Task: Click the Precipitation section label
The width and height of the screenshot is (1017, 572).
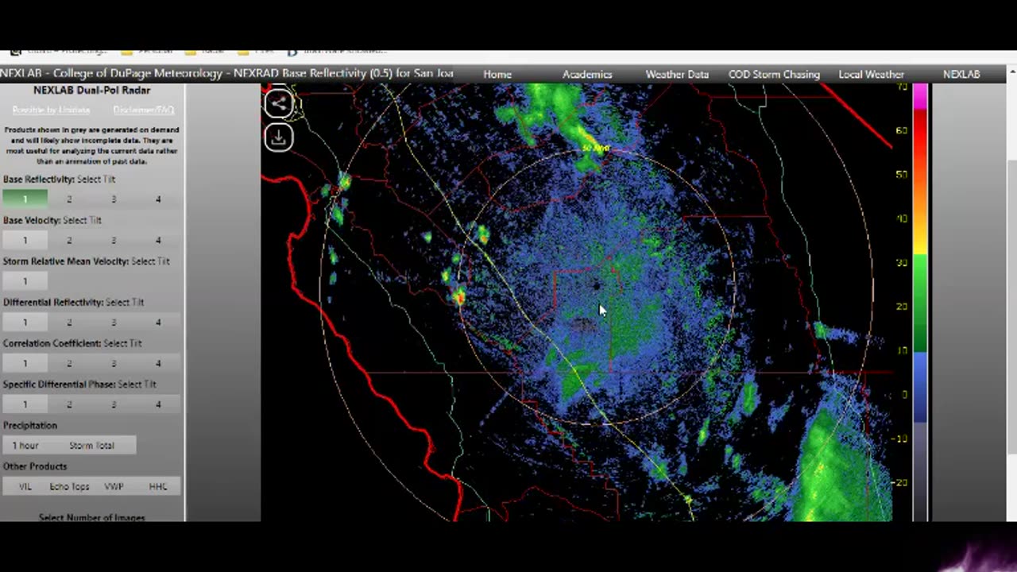Action: (30, 425)
